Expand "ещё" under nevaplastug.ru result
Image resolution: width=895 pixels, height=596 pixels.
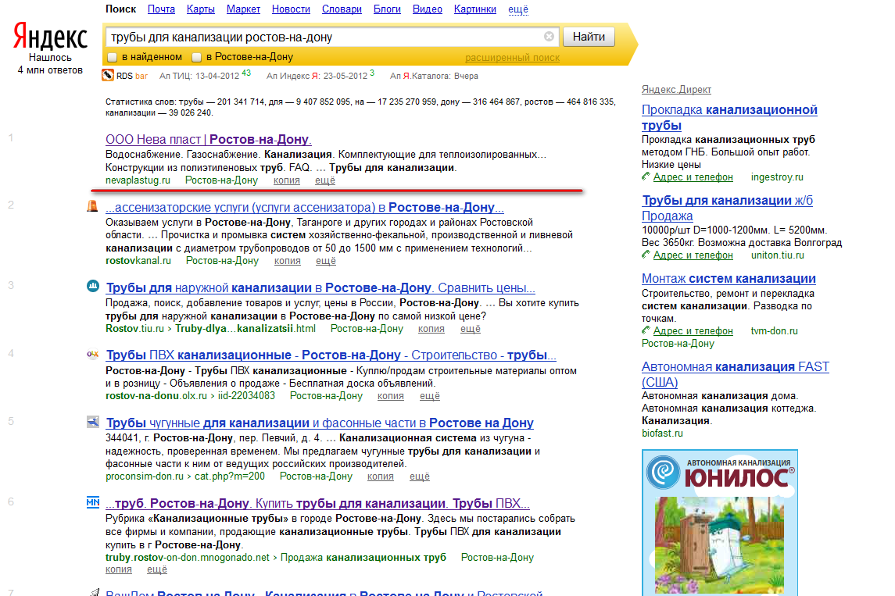[325, 180]
